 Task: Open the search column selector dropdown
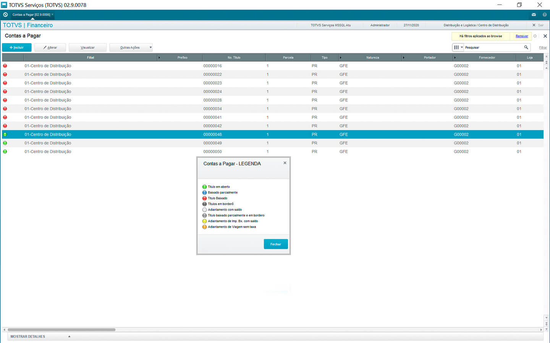click(458, 47)
